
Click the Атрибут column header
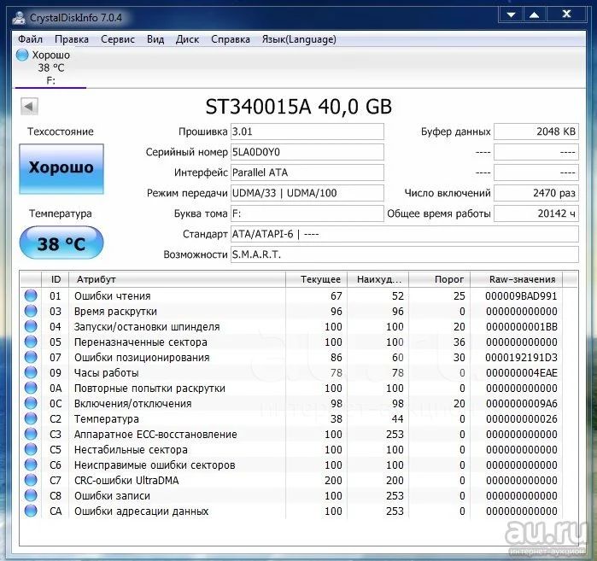[97, 279]
